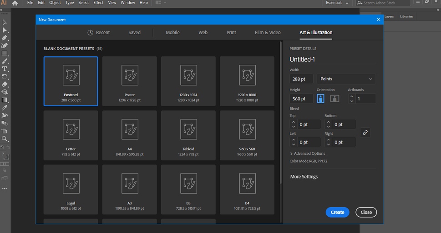
Task: Click the Untitled-1 document name field
Action: point(332,59)
